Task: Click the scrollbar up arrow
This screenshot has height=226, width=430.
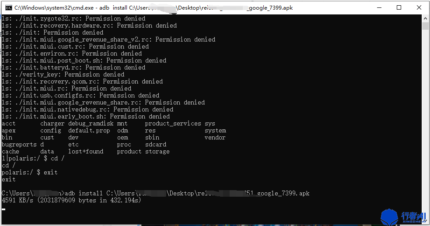Action: (425, 18)
